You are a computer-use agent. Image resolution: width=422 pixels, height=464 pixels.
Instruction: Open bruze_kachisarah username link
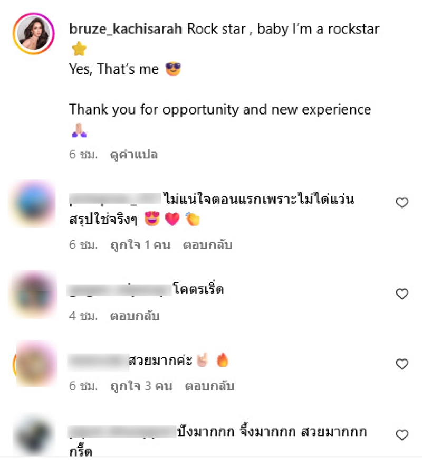(126, 29)
